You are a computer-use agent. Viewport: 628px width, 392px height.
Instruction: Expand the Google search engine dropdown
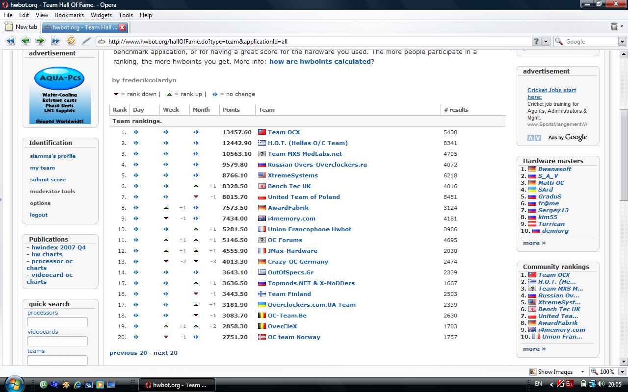tap(622, 42)
